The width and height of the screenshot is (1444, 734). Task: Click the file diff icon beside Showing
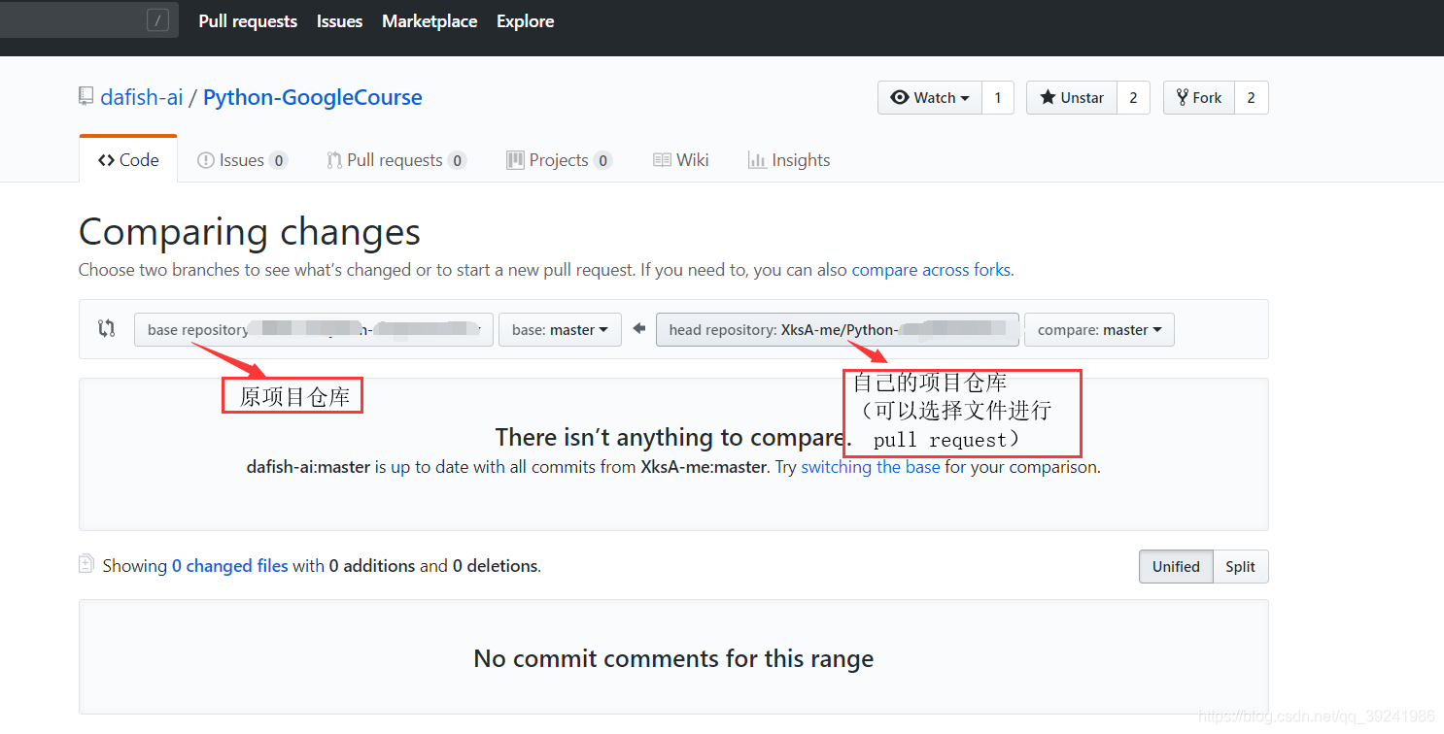coord(86,564)
